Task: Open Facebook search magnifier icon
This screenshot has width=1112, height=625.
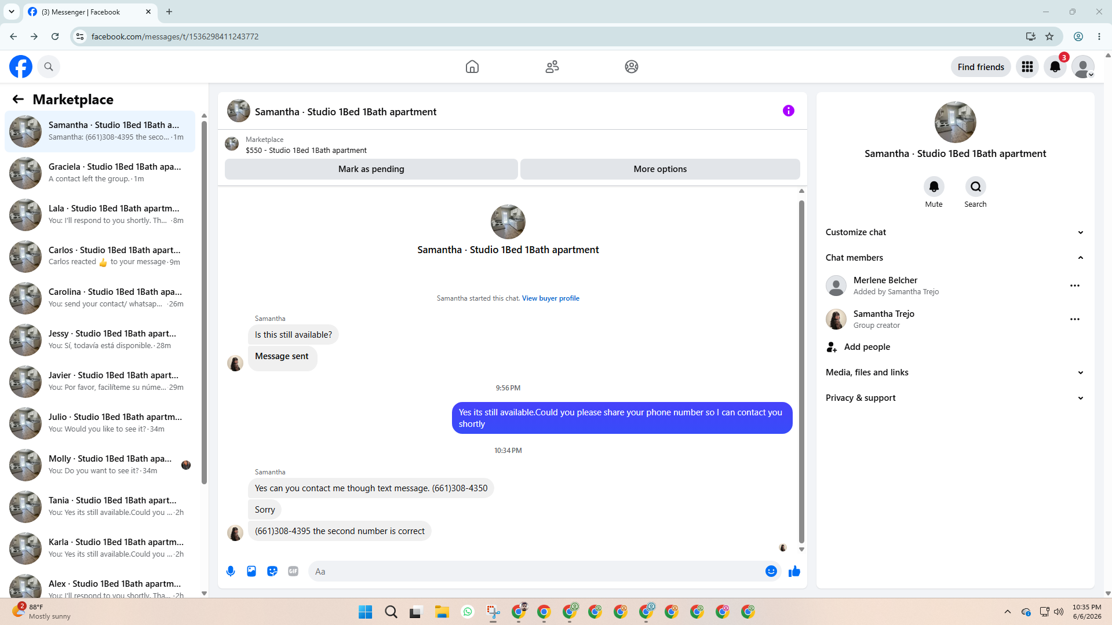Action: pos(49,67)
